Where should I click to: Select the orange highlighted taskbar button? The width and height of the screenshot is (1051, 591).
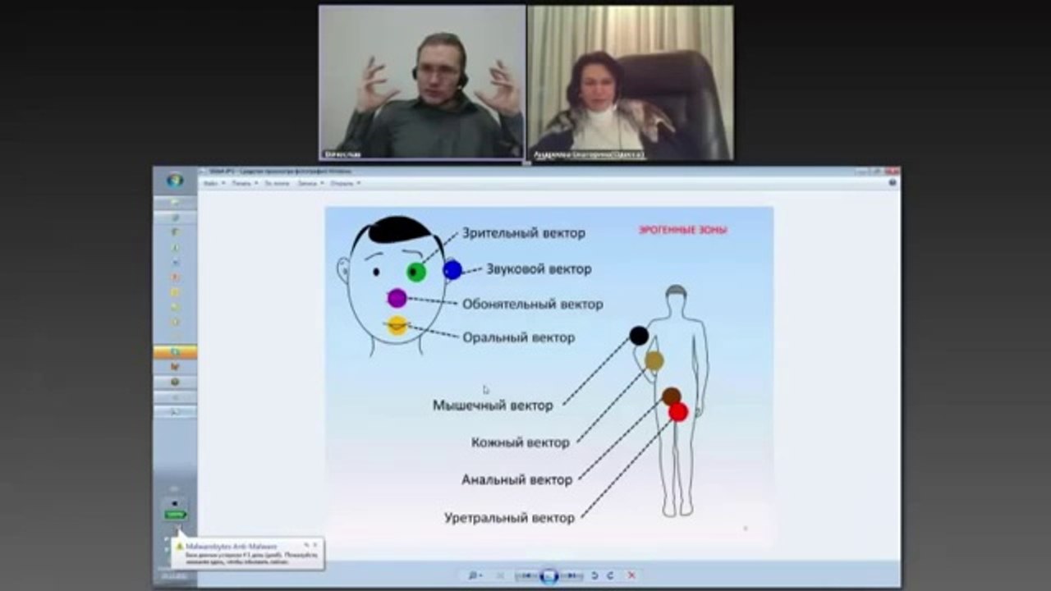click(x=175, y=352)
